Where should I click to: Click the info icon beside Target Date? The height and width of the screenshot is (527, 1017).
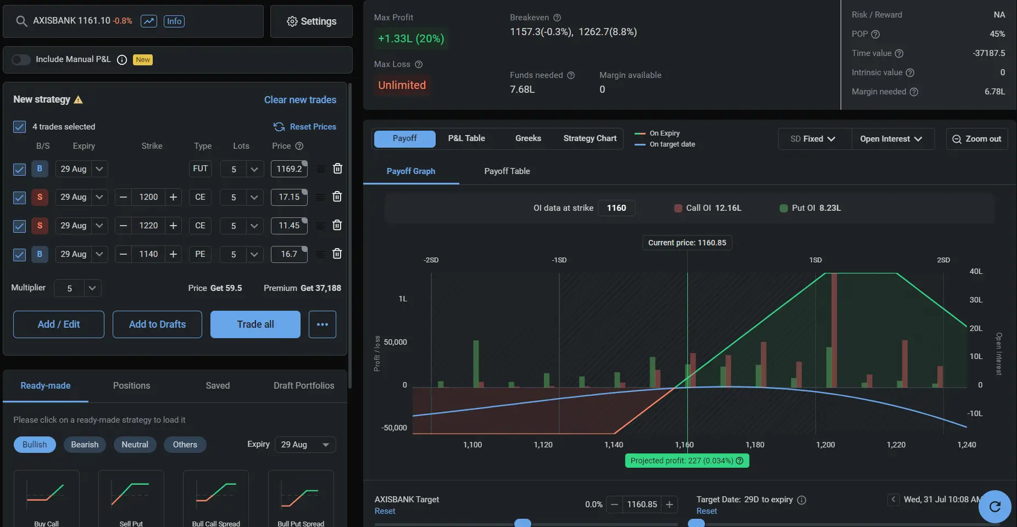[x=802, y=500]
